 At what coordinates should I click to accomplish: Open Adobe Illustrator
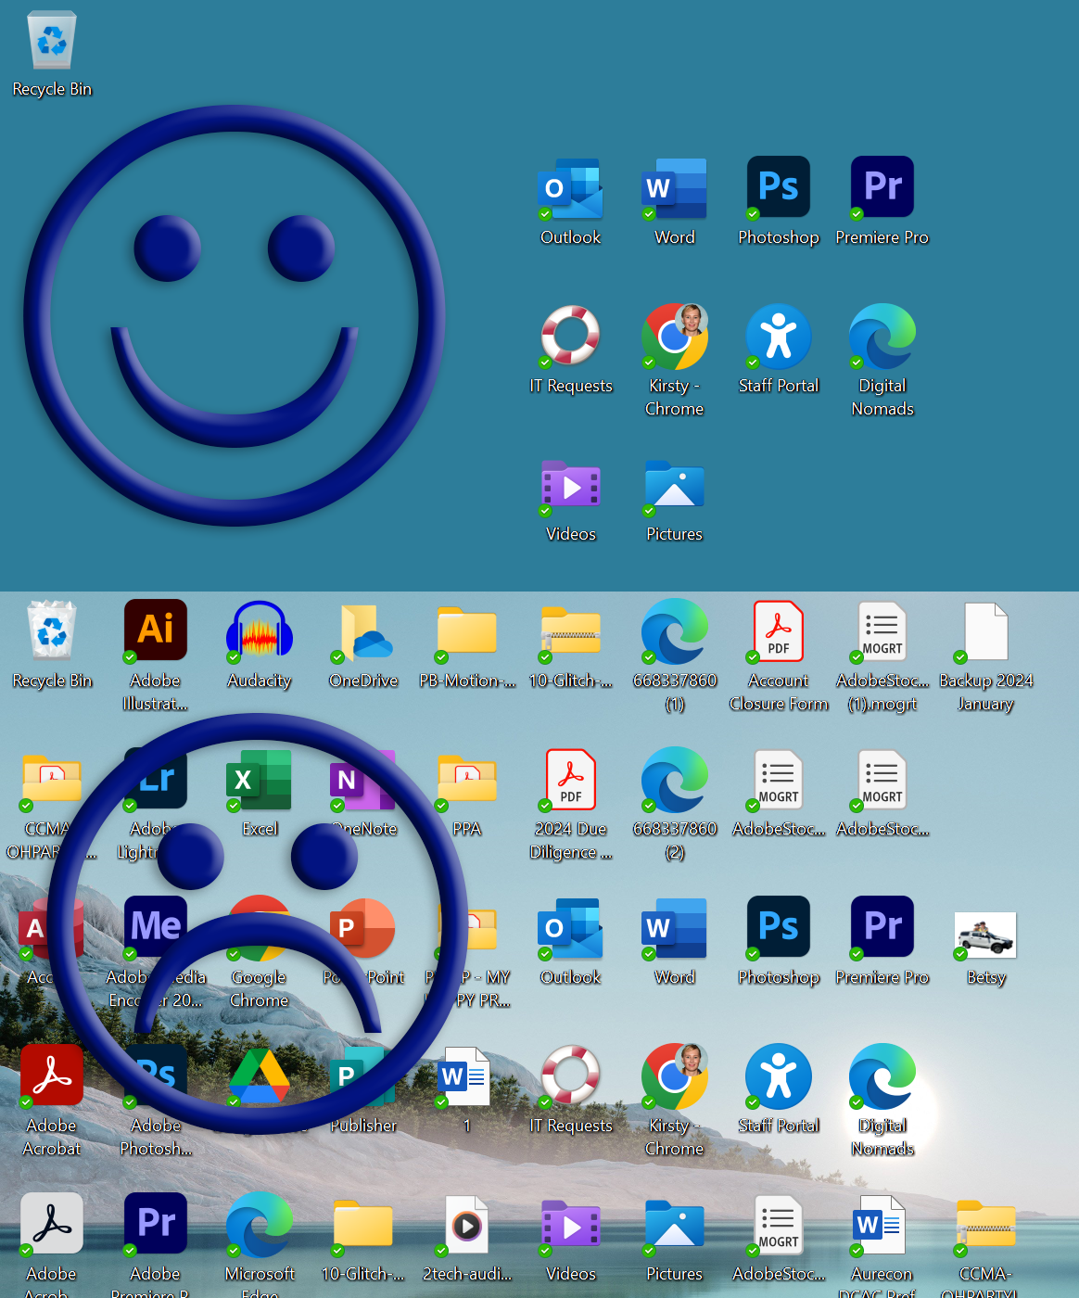pyautogui.click(x=155, y=630)
